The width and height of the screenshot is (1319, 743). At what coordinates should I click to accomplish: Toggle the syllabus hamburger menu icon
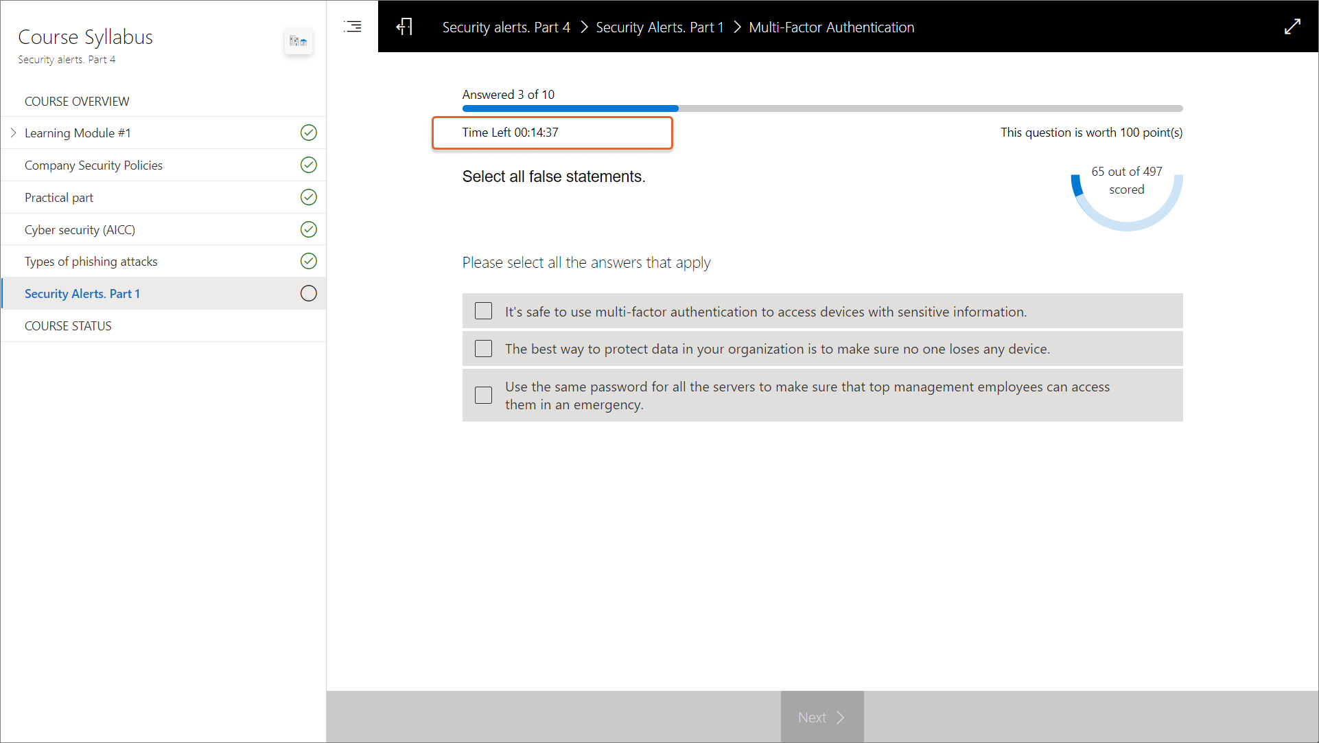coord(352,27)
